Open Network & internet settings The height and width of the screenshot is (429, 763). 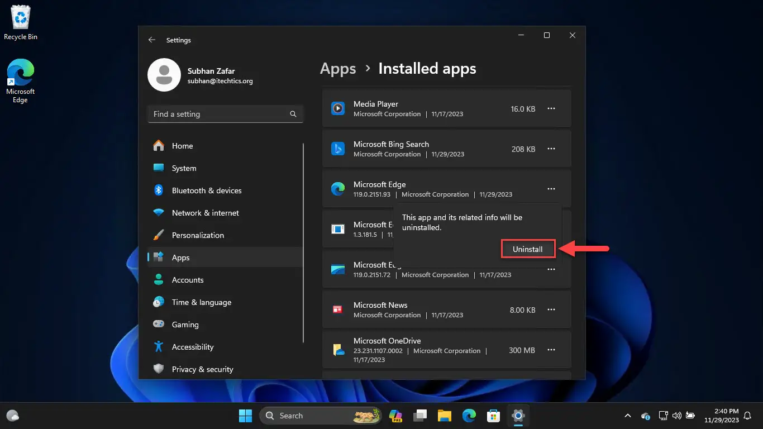pos(225,213)
